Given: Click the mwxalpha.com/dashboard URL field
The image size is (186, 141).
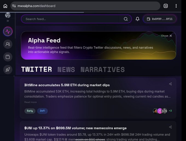Looking at the screenshot, I should click(85, 6).
